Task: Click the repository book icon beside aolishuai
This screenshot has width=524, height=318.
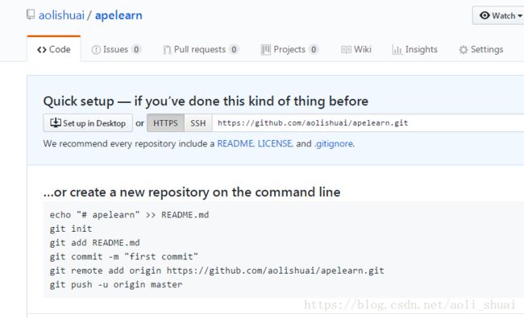Action: (31, 14)
